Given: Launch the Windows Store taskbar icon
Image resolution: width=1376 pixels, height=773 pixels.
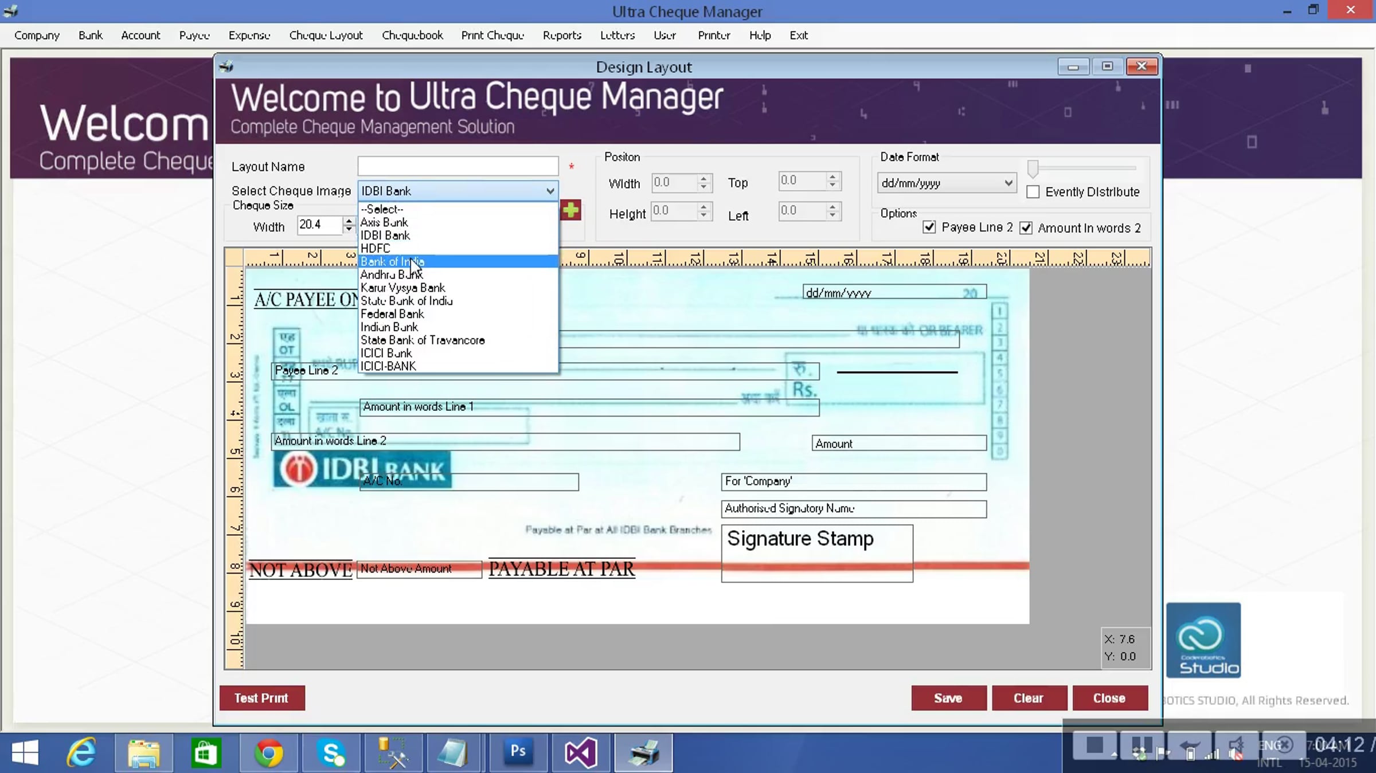Looking at the screenshot, I should [205, 752].
